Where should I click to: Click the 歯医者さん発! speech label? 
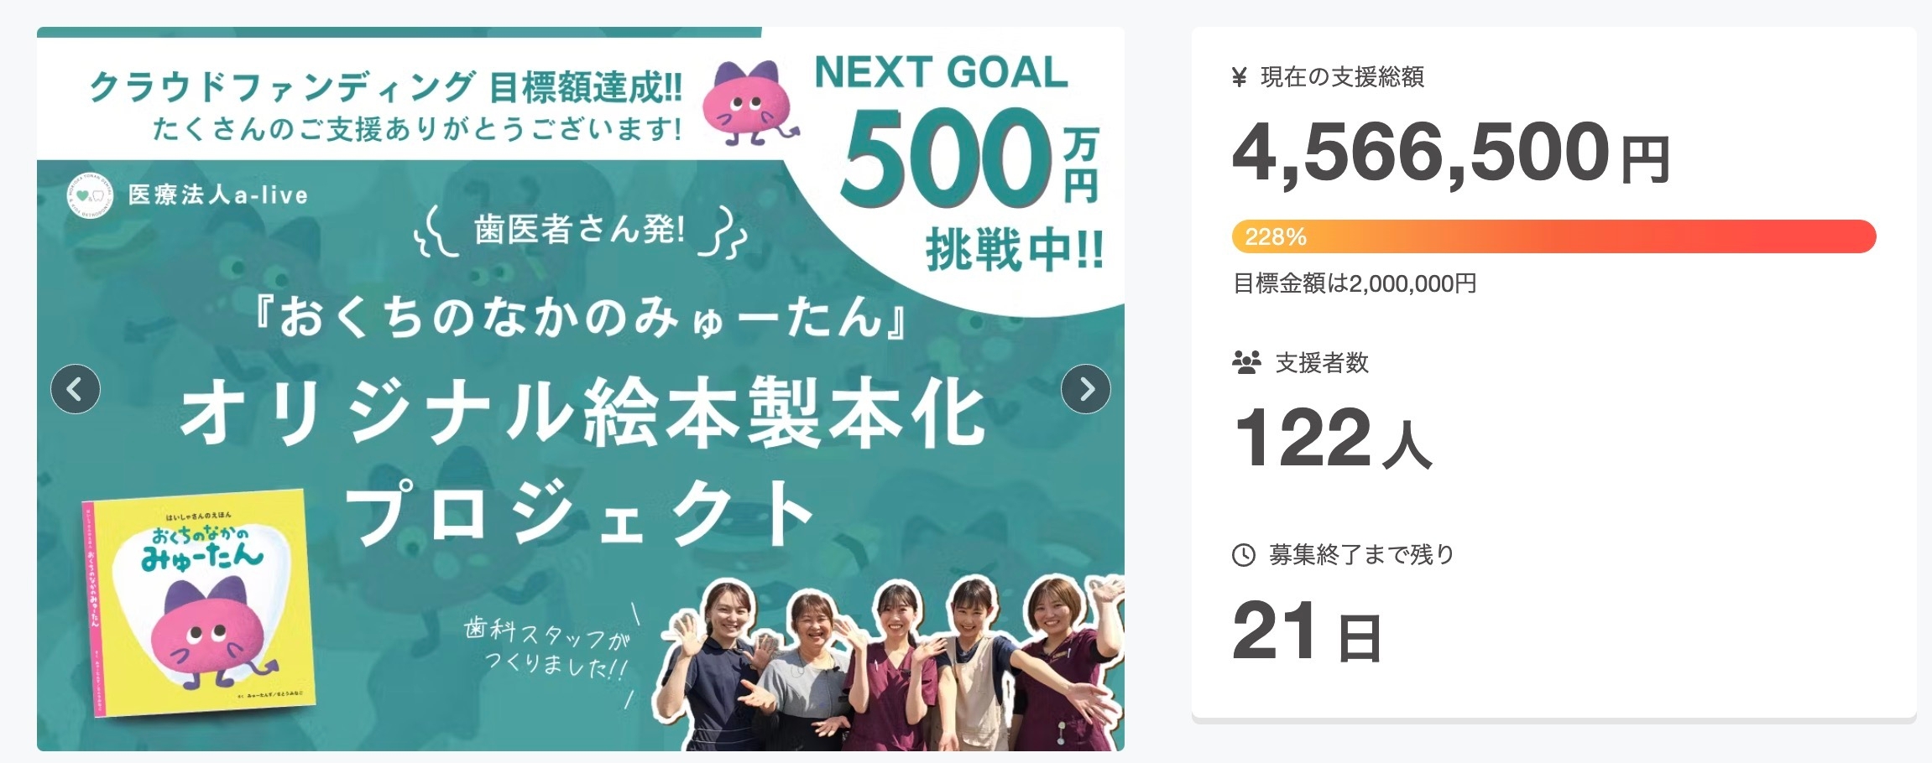click(579, 231)
